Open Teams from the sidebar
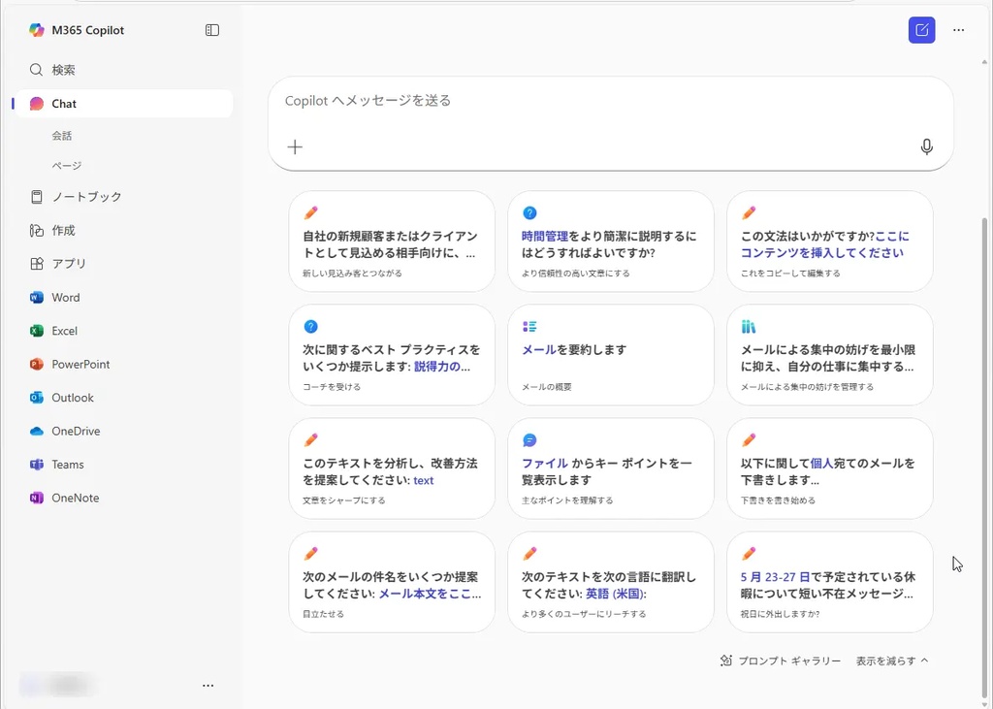 pos(68,465)
